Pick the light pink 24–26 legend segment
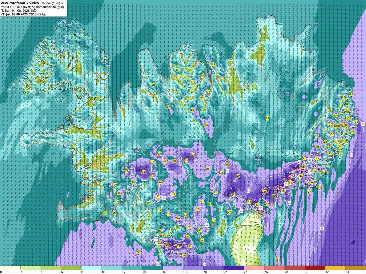The width and height of the screenshot is (366, 274). pyautogui.click(x=254, y=268)
